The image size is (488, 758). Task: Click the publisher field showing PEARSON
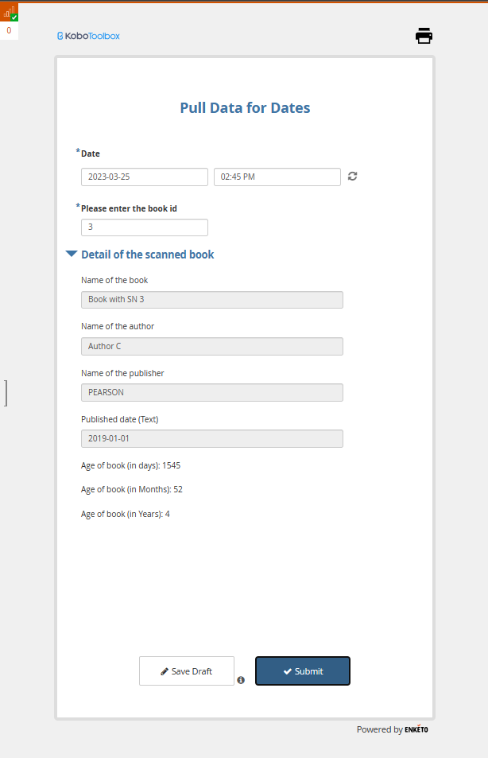[x=211, y=392]
